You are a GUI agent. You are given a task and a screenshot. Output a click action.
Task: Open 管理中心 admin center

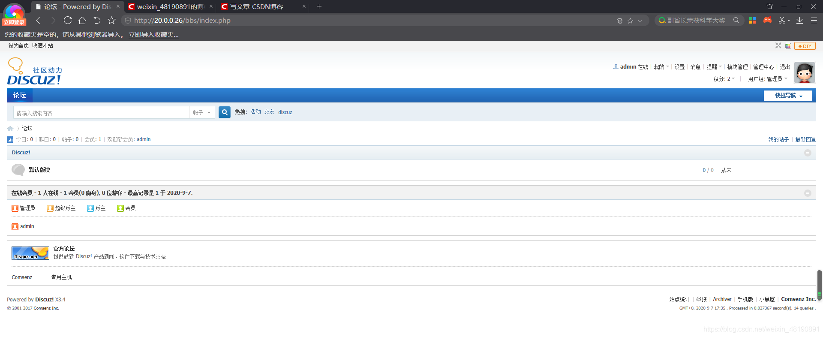(763, 67)
